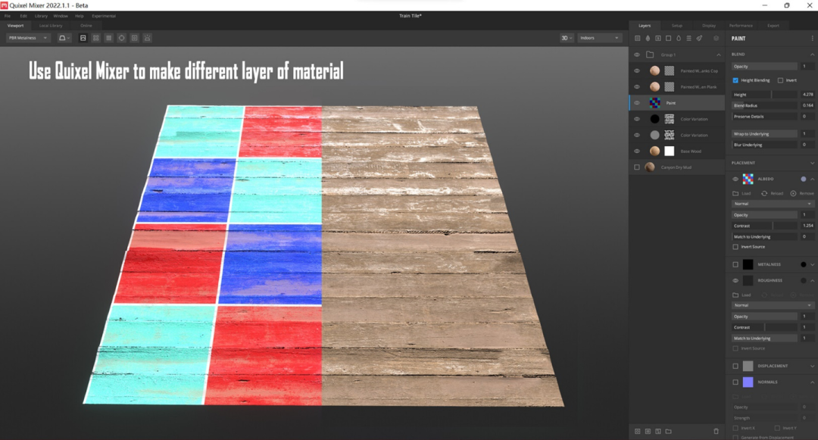Open Roughness blend mode Normal dropdown

click(773, 305)
